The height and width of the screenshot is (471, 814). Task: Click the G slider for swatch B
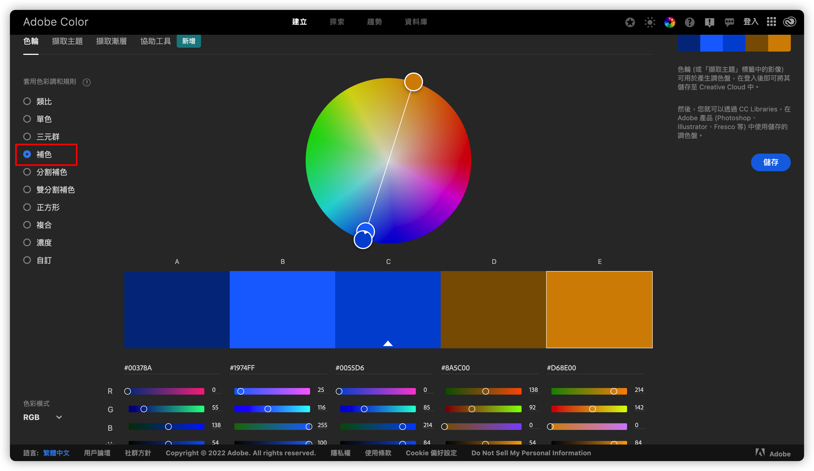(272, 409)
